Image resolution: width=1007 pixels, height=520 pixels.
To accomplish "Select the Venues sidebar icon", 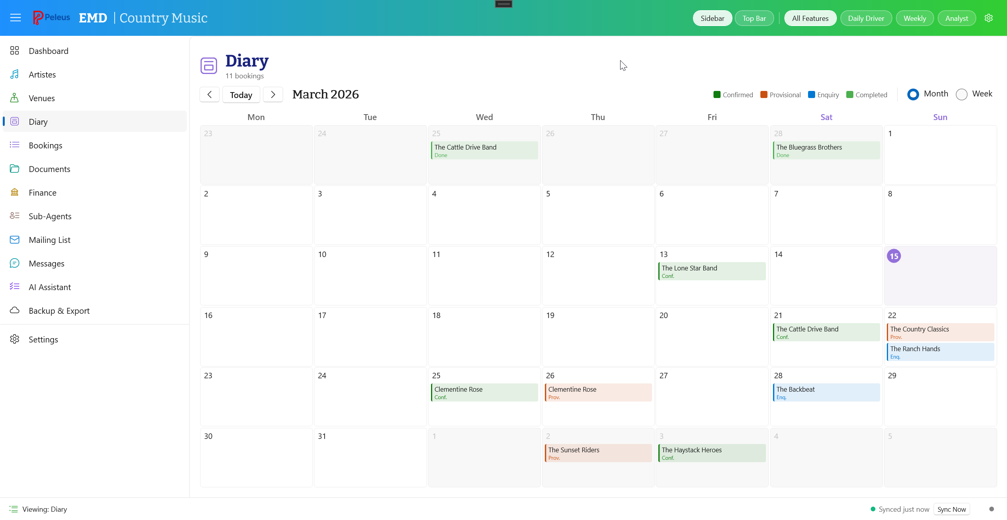I will pos(15,98).
